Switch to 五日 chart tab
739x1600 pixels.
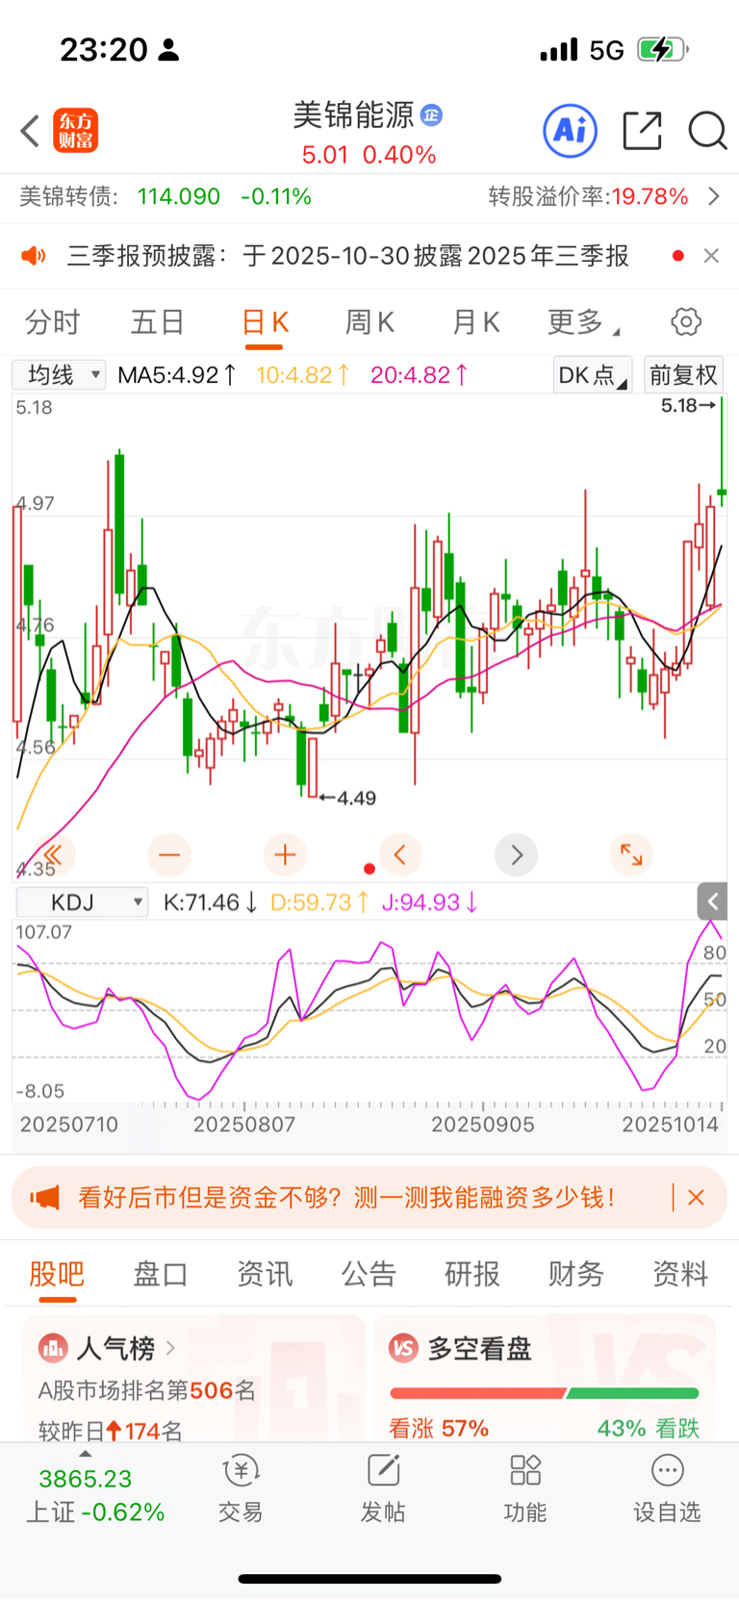click(157, 321)
